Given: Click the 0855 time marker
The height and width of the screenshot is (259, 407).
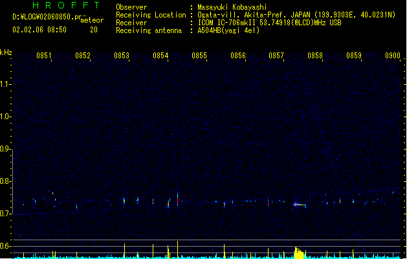Looking at the screenshot, I should pyautogui.click(x=199, y=56).
